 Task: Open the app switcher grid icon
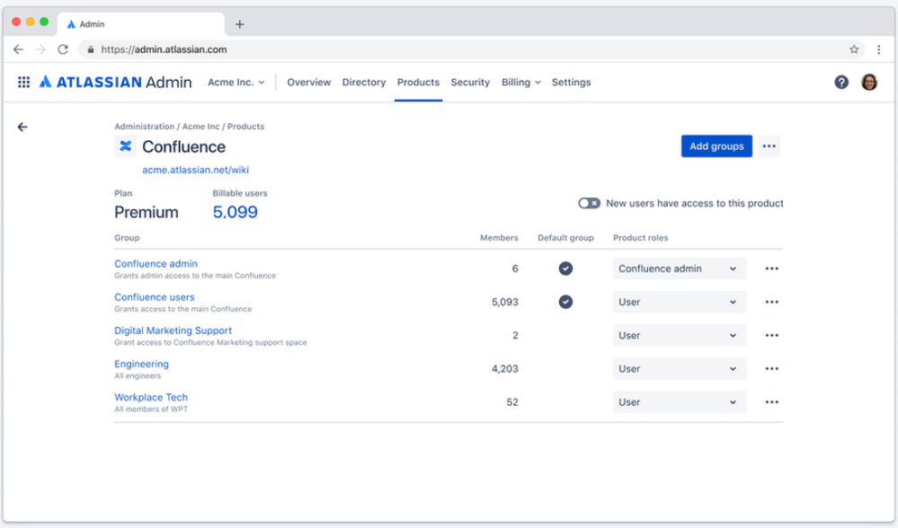(x=23, y=83)
